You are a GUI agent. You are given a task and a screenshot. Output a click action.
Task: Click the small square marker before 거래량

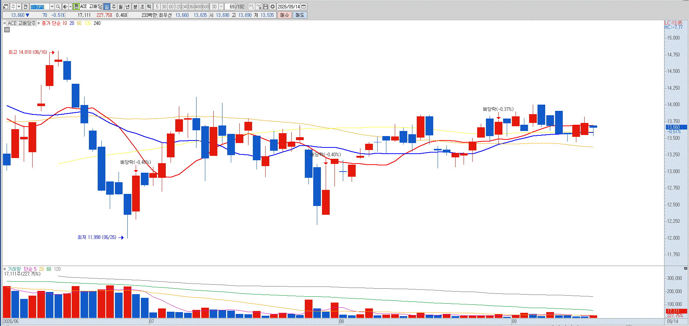[4, 269]
